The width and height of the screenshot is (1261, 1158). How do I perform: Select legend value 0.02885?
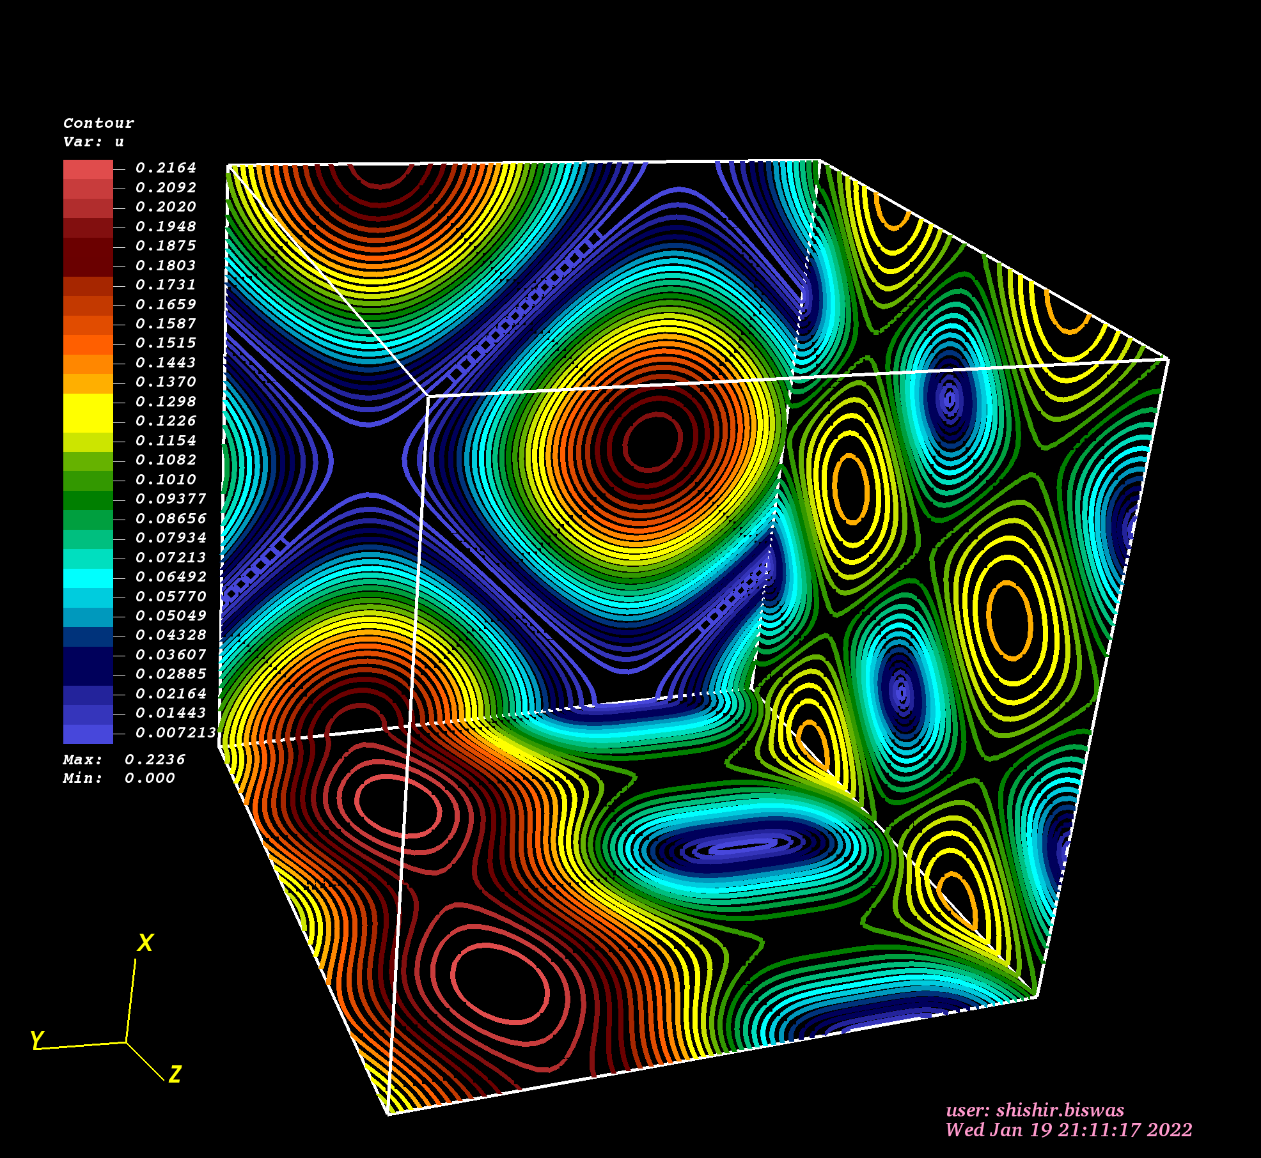(x=171, y=674)
